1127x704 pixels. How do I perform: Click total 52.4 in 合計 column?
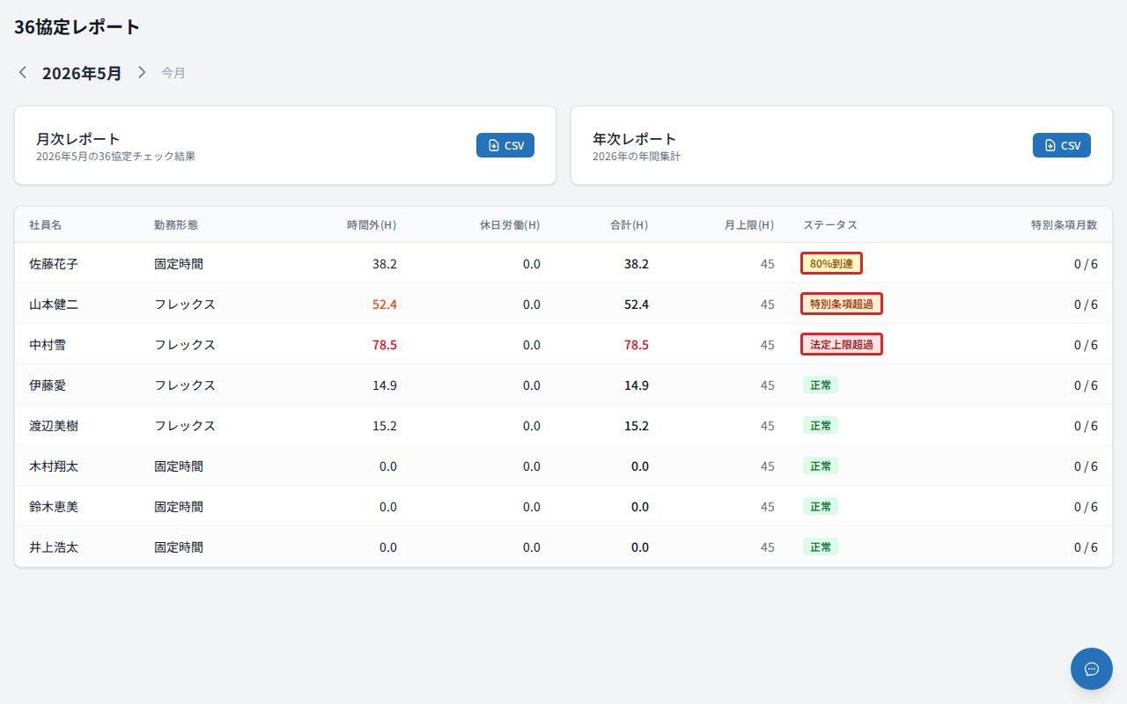(x=637, y=304)
